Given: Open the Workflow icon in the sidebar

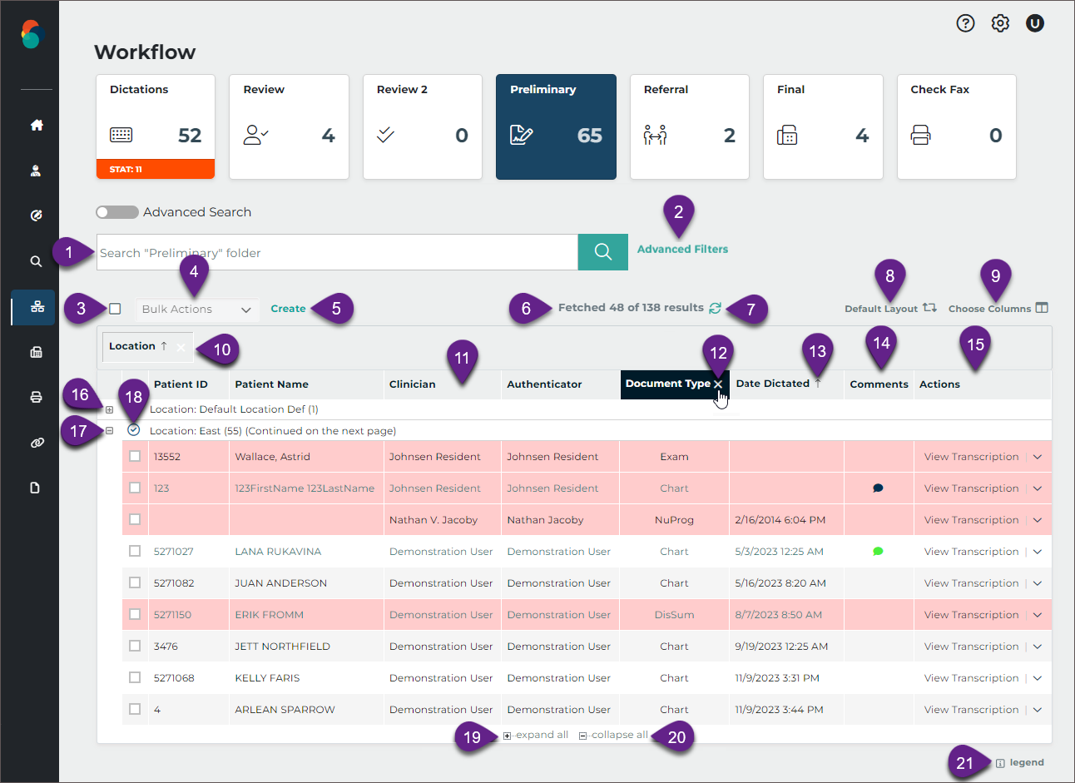Looking at the screenshot, I should point(37,307).
